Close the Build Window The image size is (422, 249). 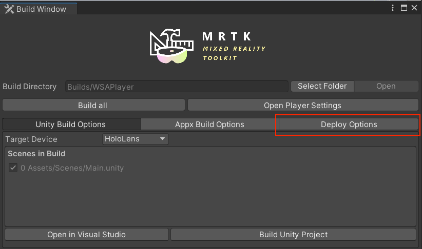click(414, 8)
